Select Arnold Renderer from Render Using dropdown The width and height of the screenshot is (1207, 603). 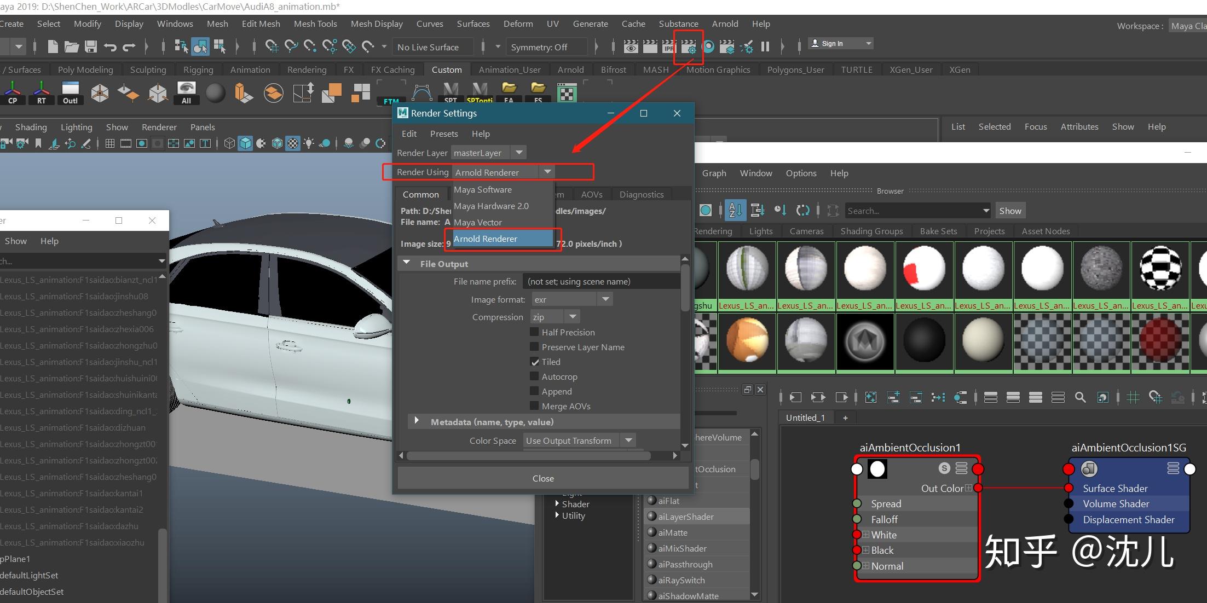pos(486,239)
